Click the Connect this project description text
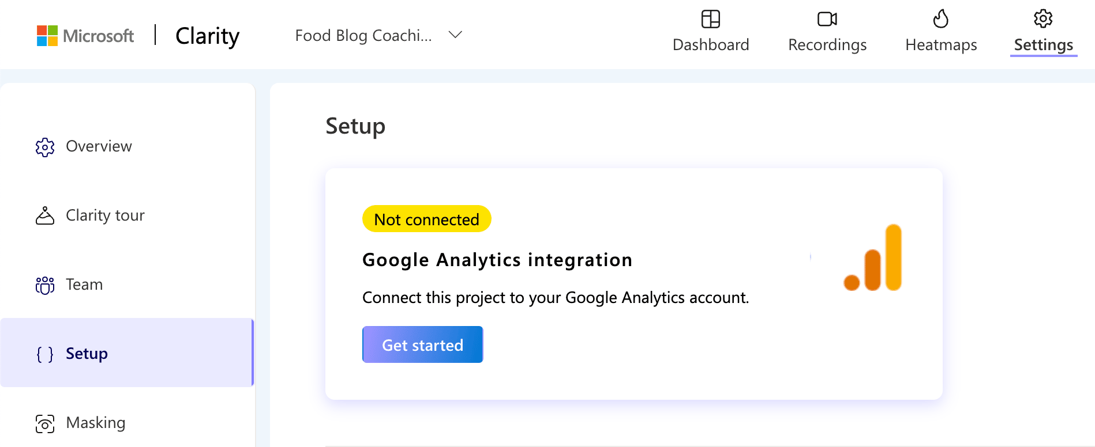 click(x=556, y=298)
